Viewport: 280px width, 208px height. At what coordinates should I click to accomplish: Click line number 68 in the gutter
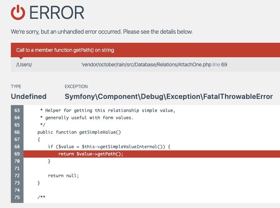(x=17, y=147)
